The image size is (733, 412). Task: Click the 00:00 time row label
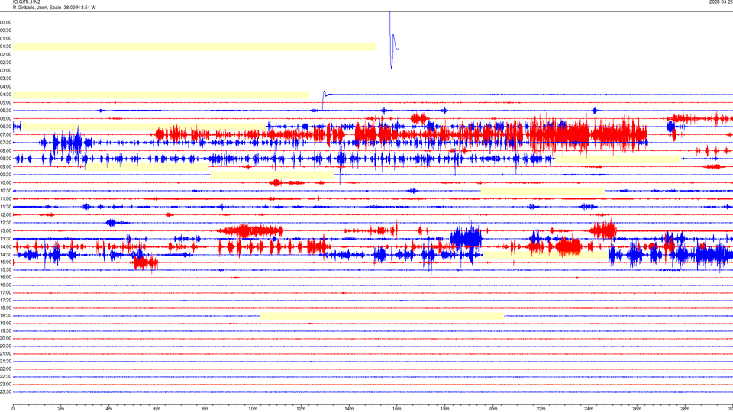[x=6, y=22]
